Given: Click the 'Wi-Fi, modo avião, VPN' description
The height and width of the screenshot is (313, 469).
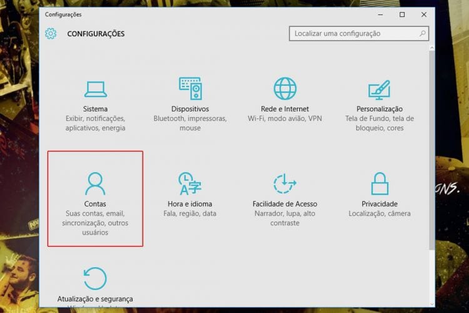Looking at the screenshot, I should [x=285, y=118].
